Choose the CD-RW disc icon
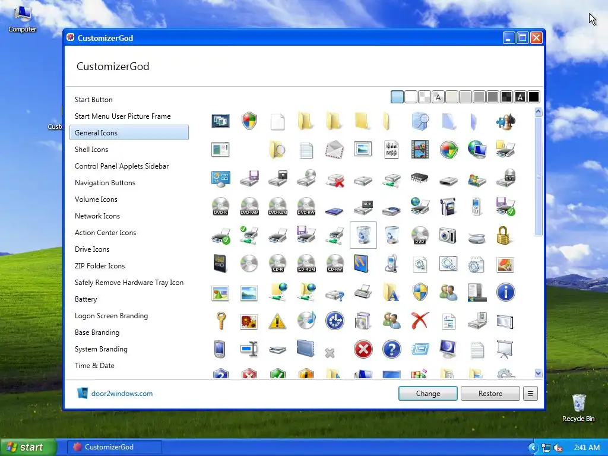Viewport: 608px width, 456px height. [x=335, y=263]
